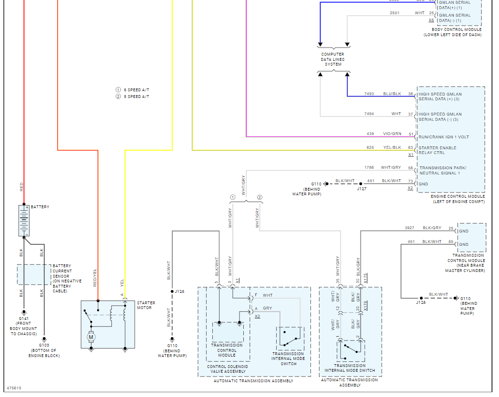
Task: Click the Run/Crank IGN 1 Volt pin label
Action: point(444,137)
